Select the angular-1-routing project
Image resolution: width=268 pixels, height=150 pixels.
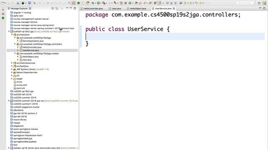click(x=22, y=12)
